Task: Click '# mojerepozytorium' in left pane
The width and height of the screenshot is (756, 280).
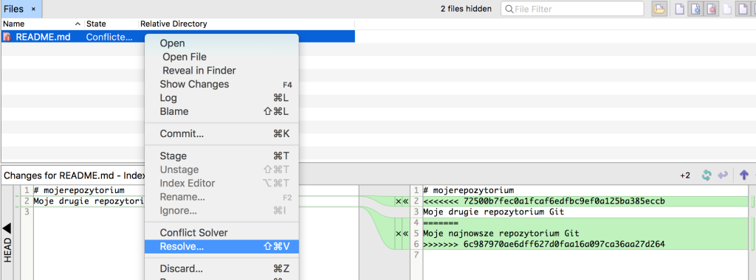Action: click(x=79, y=190)
